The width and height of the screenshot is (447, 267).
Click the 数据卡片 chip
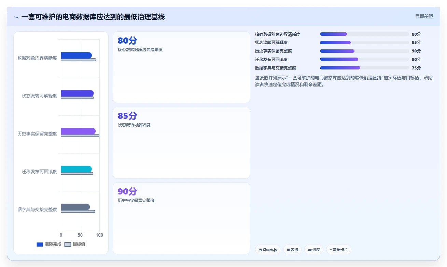click(339, 250)
